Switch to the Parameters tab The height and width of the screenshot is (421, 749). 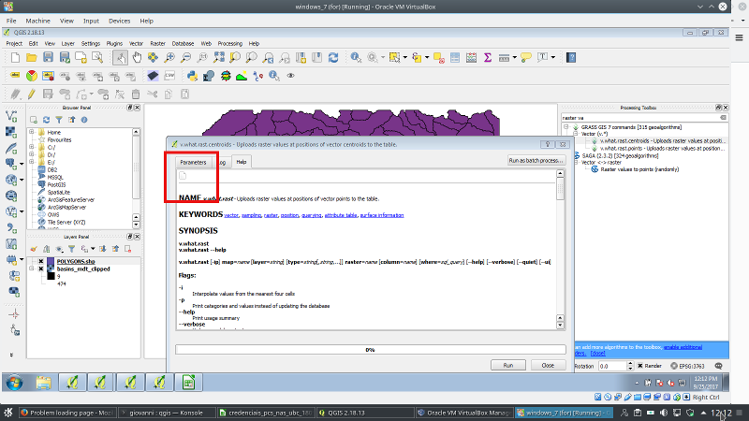(193, 162)
